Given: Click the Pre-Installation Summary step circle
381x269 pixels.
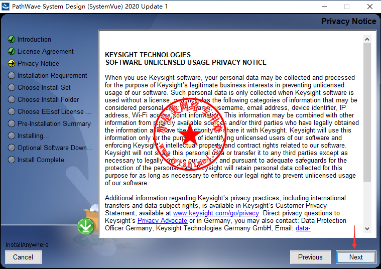Looking at the screenshot, I should [12, 123].
